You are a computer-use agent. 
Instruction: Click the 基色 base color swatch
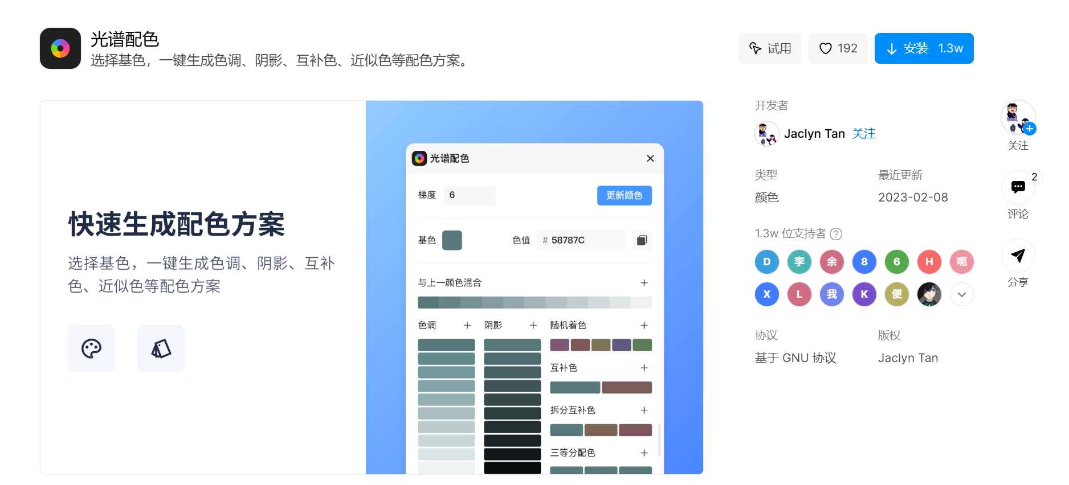pyautogui.click(x=452, y=240)
